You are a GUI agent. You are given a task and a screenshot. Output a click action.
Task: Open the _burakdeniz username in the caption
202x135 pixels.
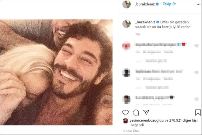tap(145, 22)
